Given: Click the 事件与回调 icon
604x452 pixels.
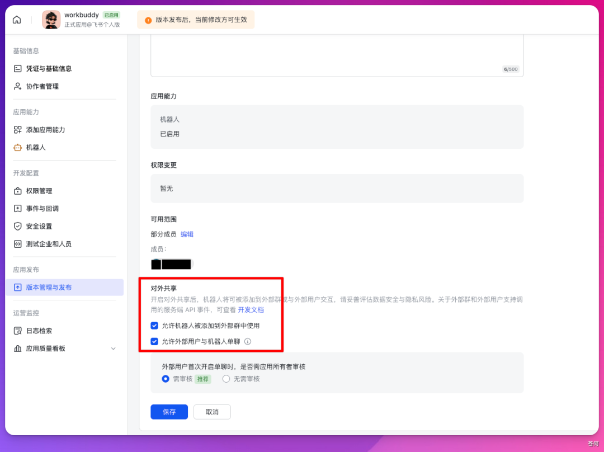Looking at the screenshot, I should 18,209.
